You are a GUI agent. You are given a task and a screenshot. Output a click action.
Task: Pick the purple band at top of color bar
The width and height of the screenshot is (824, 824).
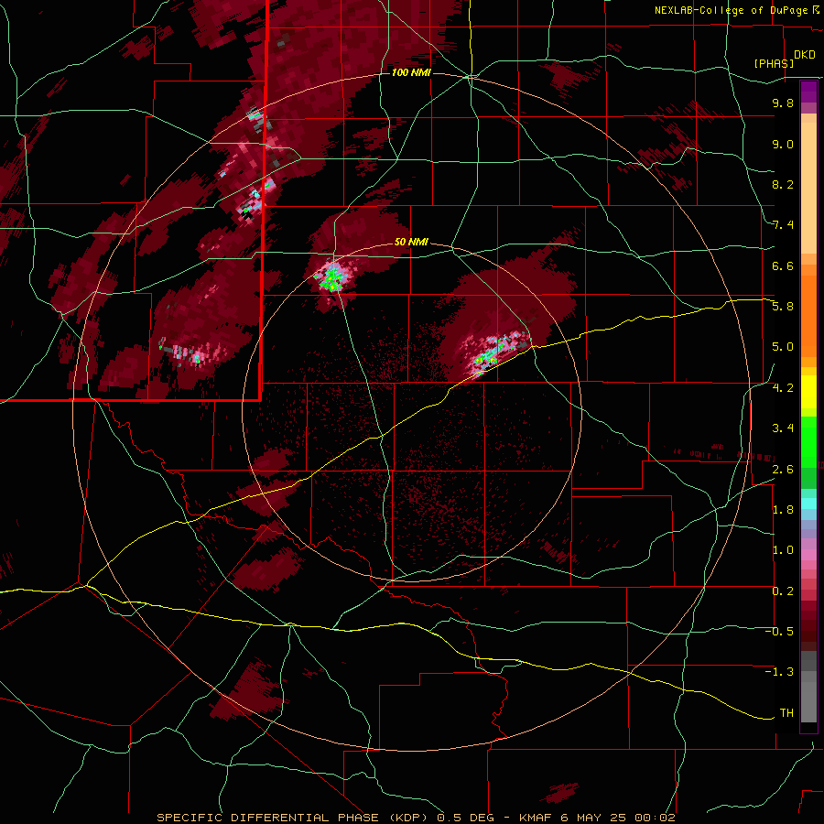(x=808, y=92)
